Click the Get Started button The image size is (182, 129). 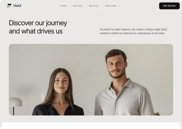[x=169, y=6]
